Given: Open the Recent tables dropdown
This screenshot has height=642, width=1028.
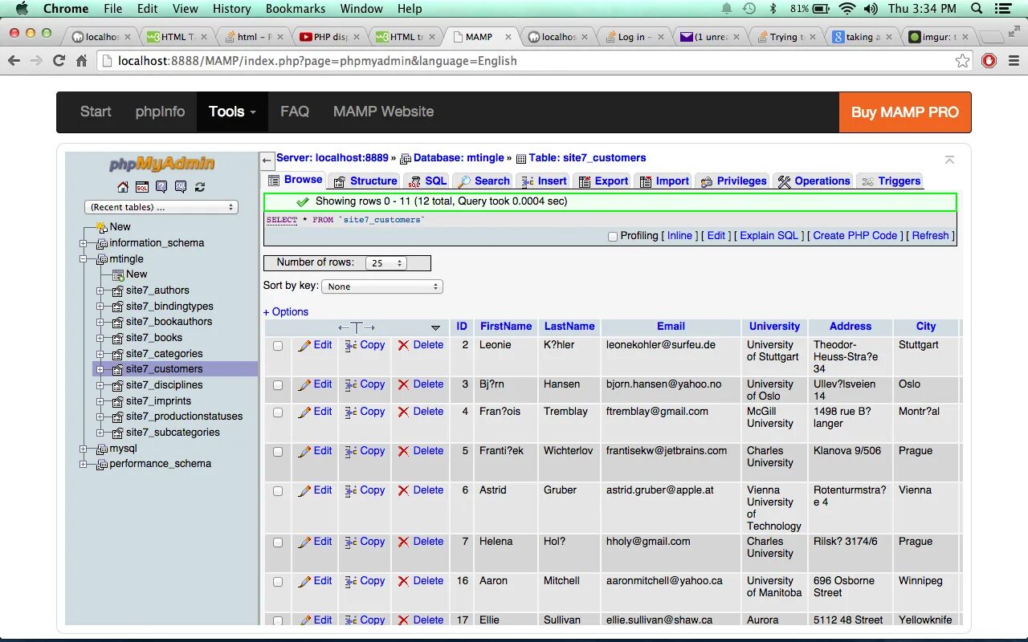Looking at the screenshot, I should pos(161,207).
